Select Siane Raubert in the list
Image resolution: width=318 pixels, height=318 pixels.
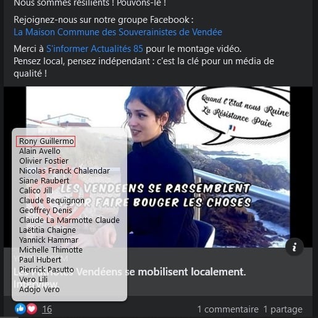click(44, 181)
